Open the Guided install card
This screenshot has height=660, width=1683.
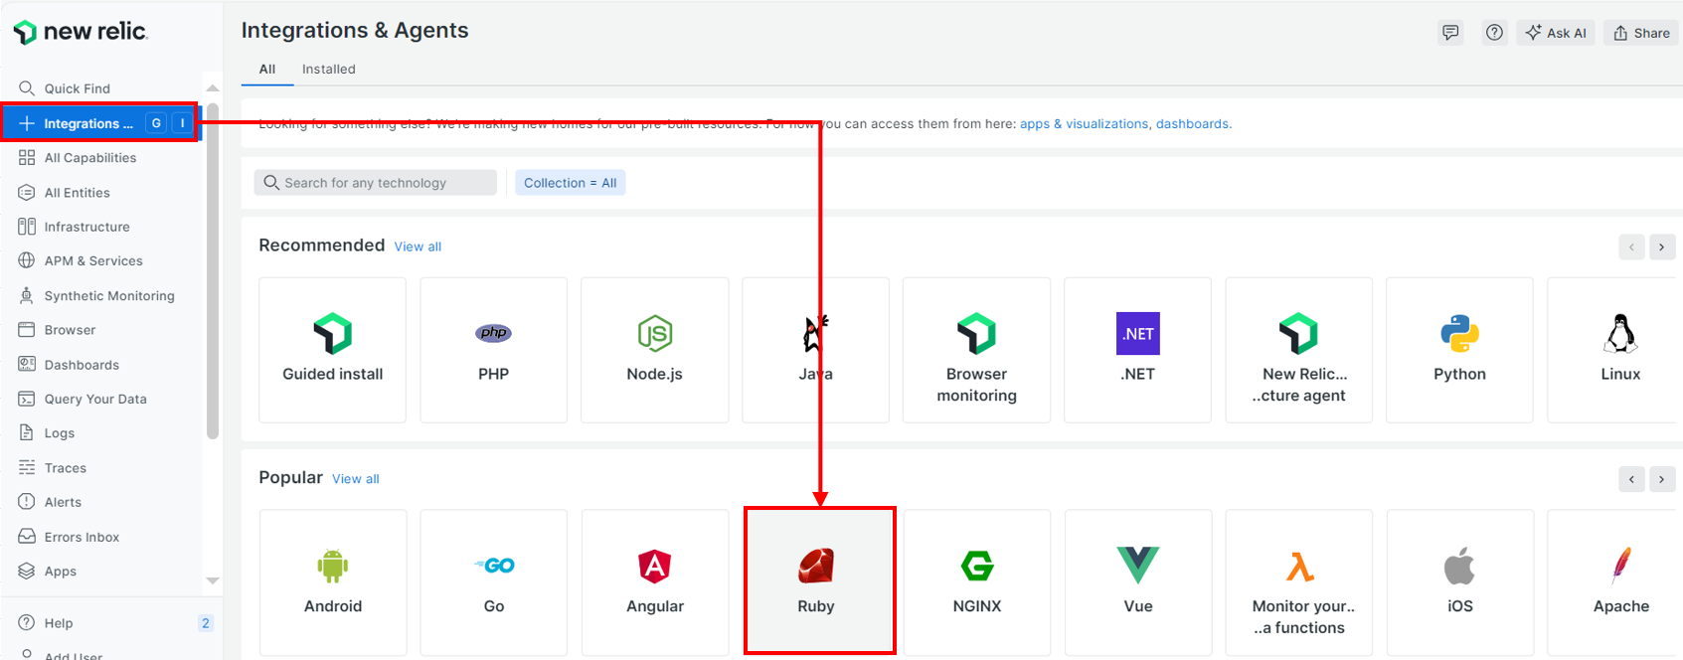point(332,350)
